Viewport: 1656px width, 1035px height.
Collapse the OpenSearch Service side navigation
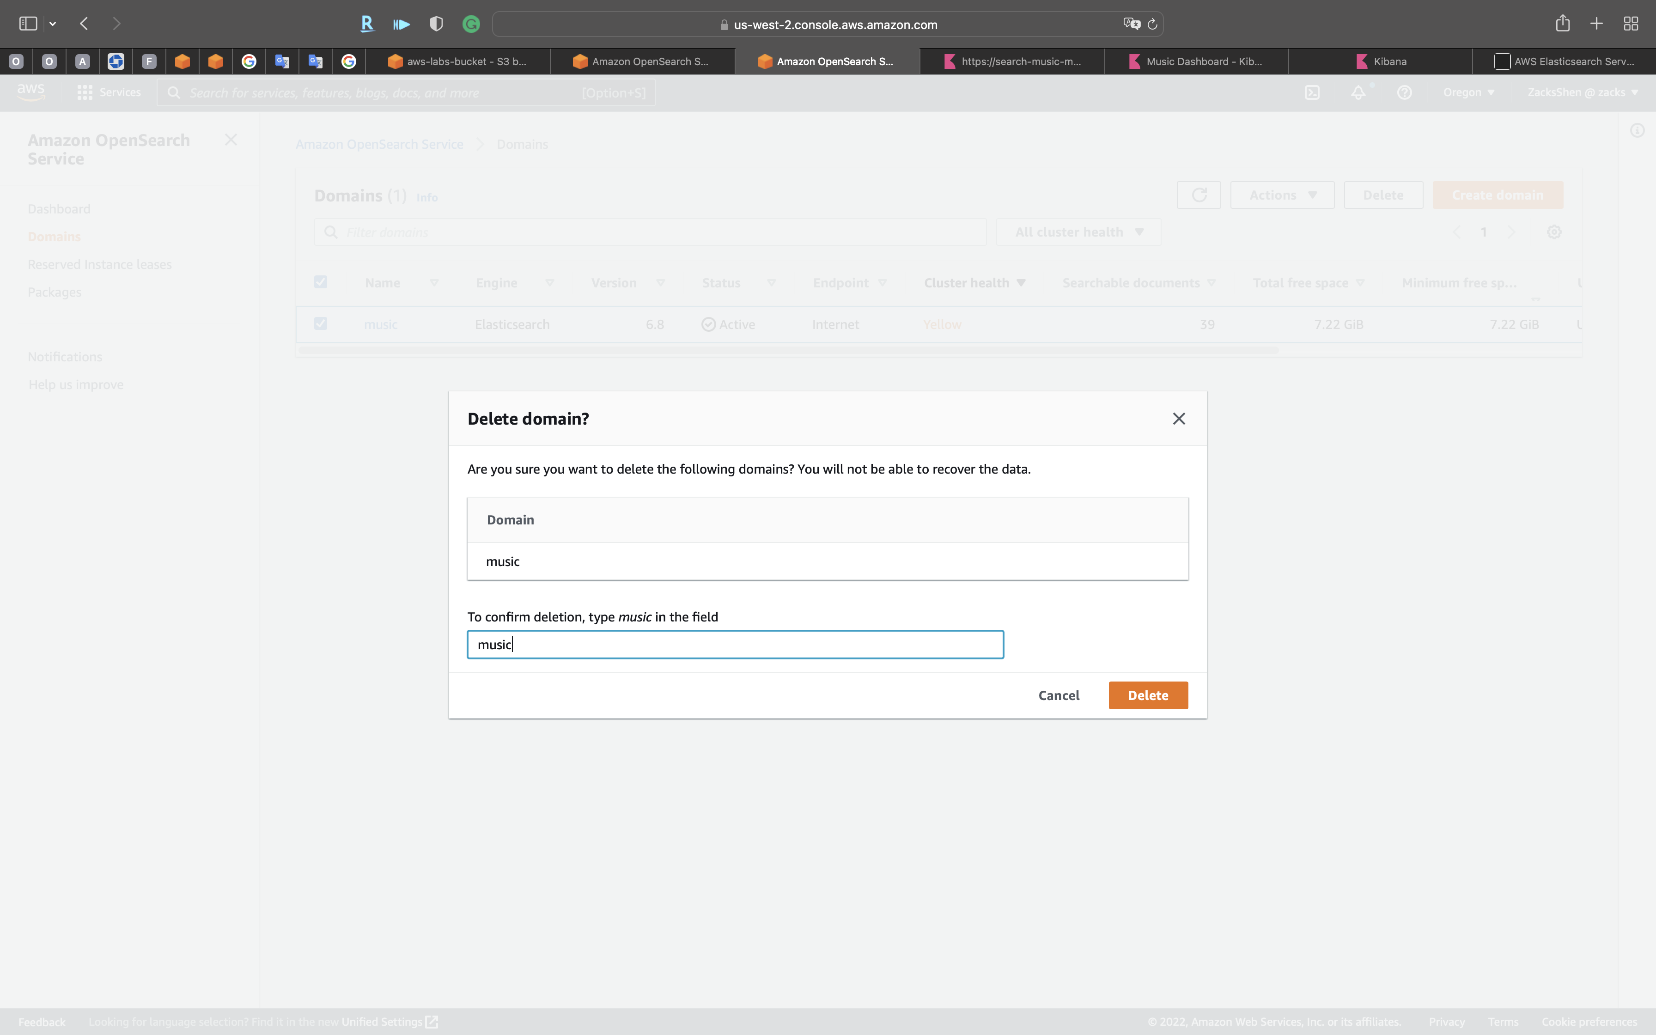coord(231,140)
